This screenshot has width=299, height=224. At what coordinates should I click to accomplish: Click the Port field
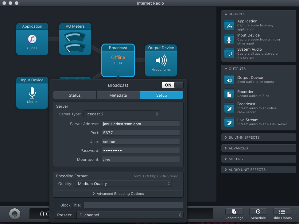coord(141,133)
